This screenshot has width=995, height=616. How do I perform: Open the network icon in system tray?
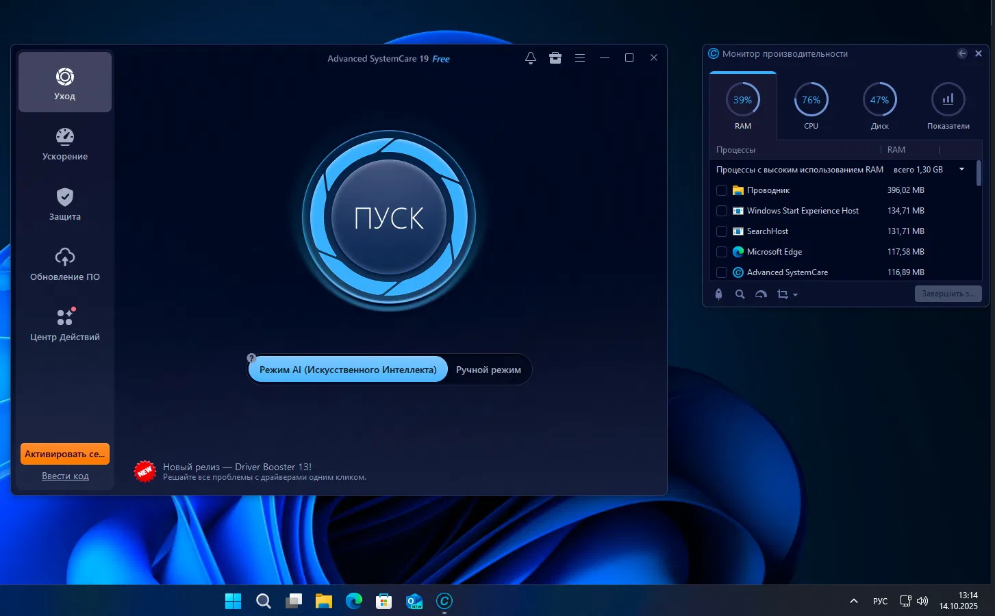[905, 601]
